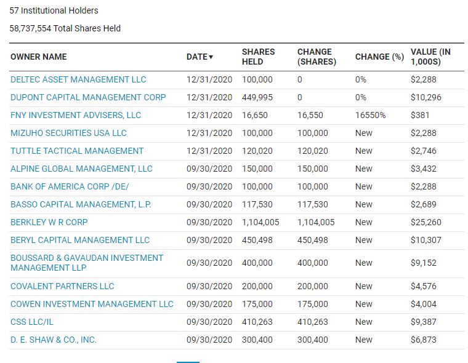Open TUTTLE TACTICAL MANAGEMENT link
468x363 pixels.
(77, 151)
